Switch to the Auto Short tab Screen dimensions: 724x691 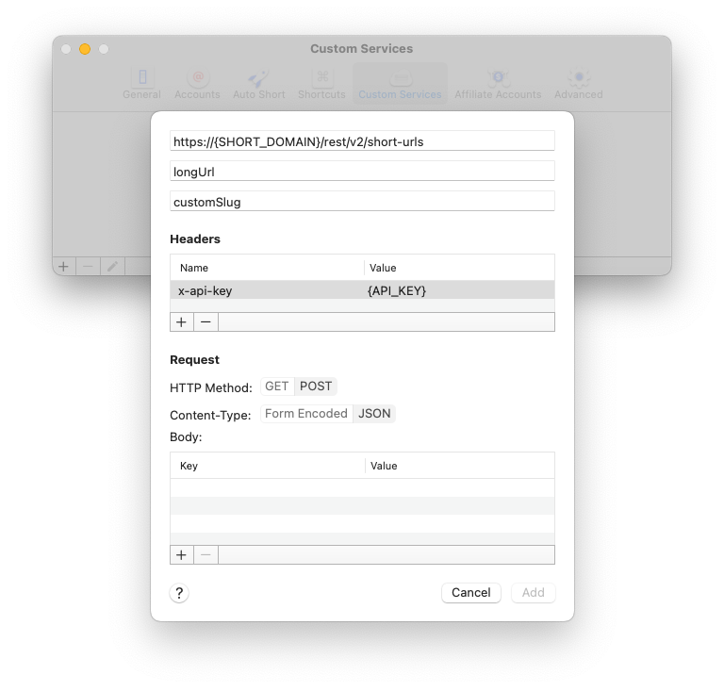pyautogui.click(x=258, y=84)
